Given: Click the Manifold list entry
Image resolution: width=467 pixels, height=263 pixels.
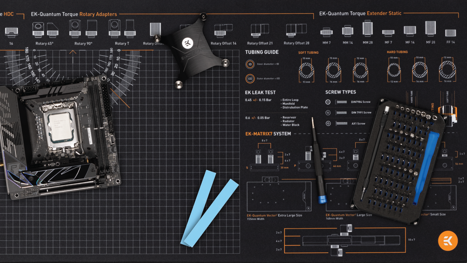Looking at the screenshot, I should point(289,104).
